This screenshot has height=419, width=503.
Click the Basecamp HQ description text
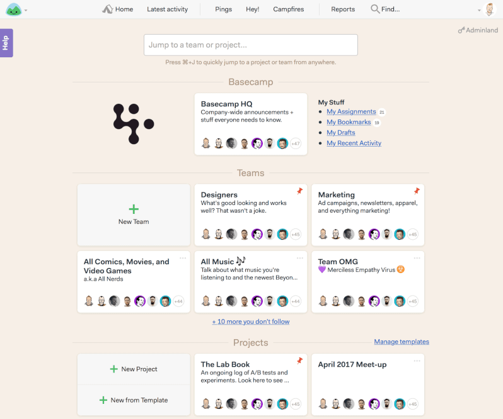(x=247, y=116)
